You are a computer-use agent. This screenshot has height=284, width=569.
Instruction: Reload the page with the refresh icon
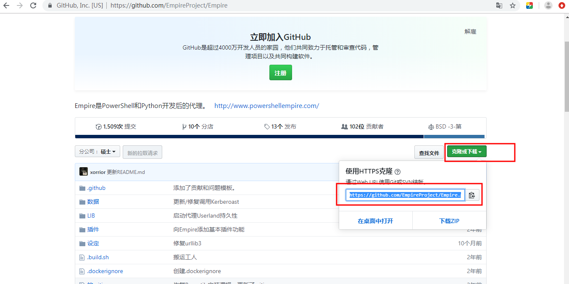coord(33,5)
